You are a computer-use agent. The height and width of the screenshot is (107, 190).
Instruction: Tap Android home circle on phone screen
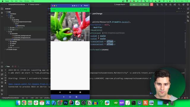(x=70, y=92)
